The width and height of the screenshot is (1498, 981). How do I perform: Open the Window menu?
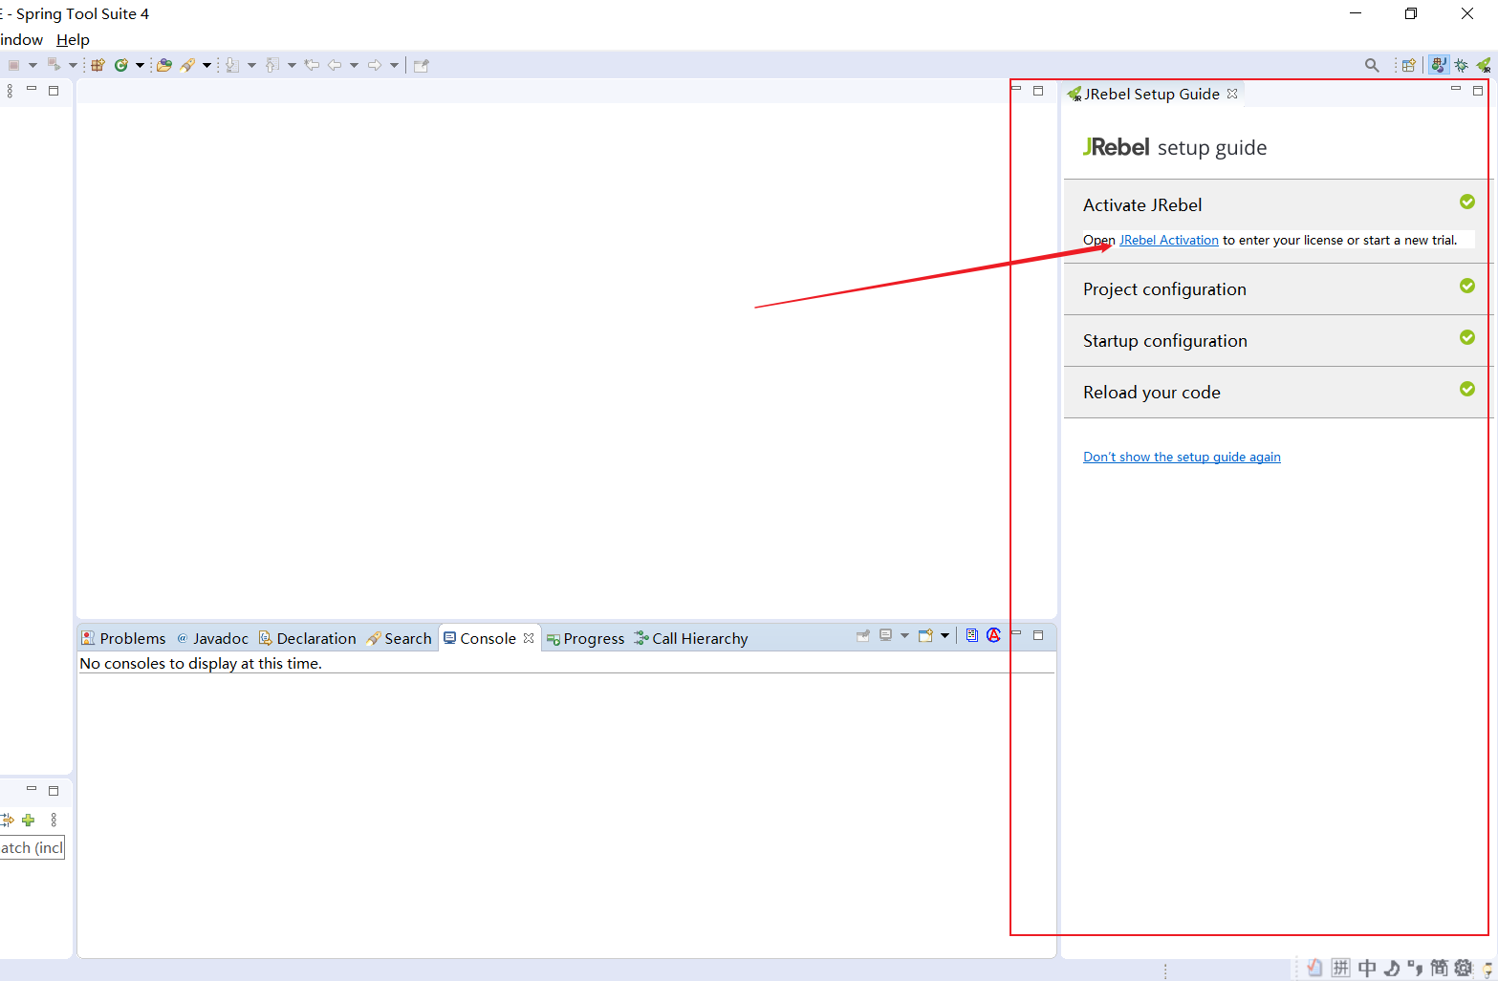(21, 39)
